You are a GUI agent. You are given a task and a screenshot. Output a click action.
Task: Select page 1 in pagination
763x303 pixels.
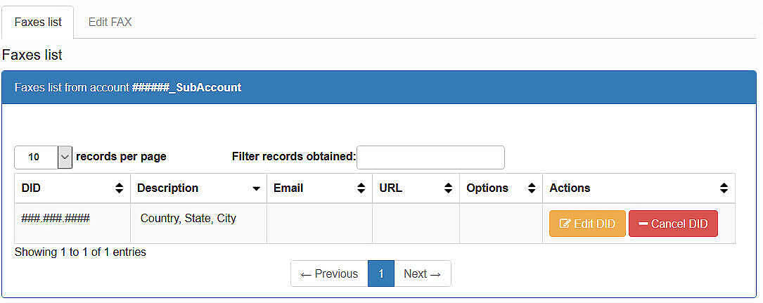[381, 273]
